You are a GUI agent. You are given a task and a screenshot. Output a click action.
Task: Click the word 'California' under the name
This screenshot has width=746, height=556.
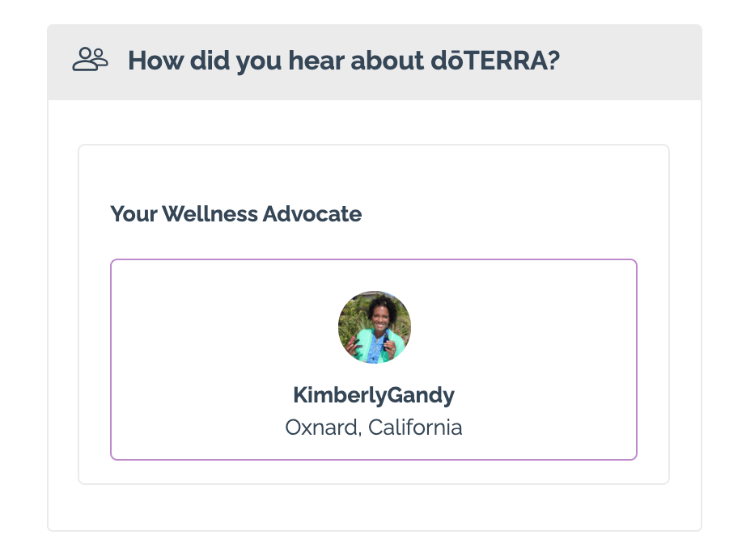click(415, 428)
